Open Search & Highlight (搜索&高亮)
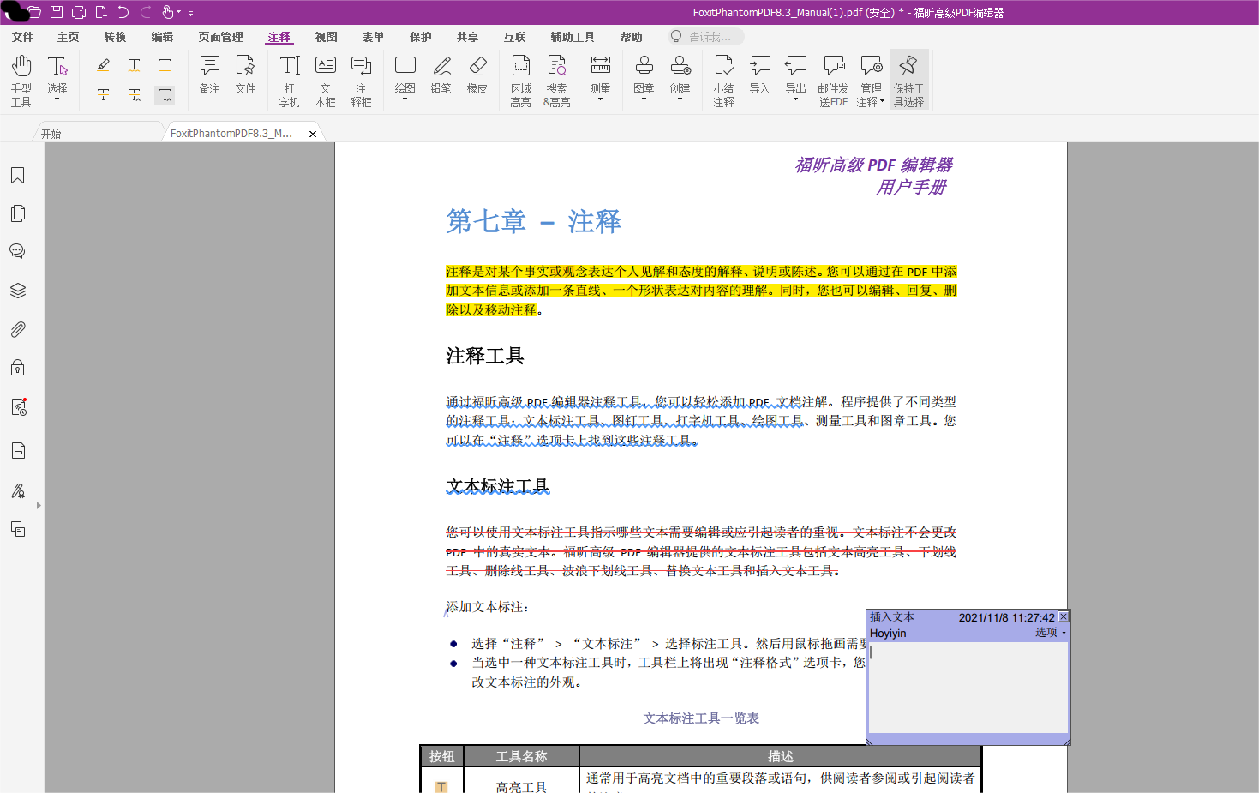Image resolution: width=1259 pixels, height=793 pixels. coord(557,81)
